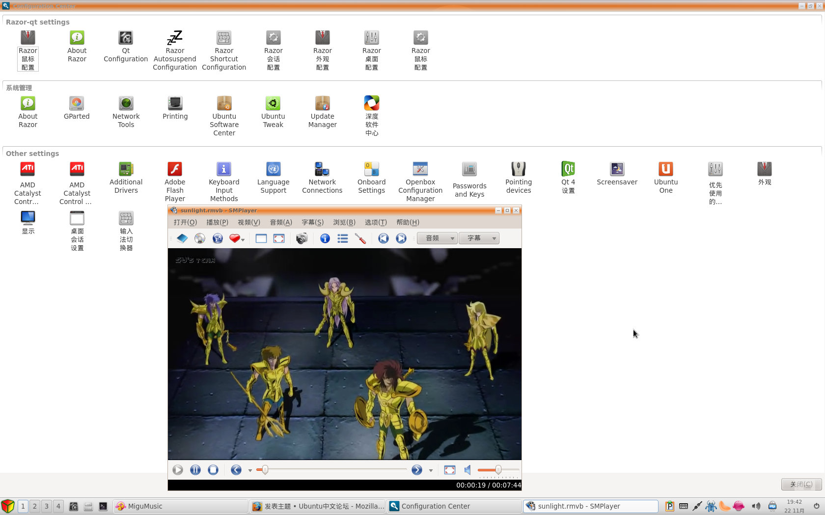Click the forward arrow button
This screenshot has height=515, width=825.
point(417,470)
